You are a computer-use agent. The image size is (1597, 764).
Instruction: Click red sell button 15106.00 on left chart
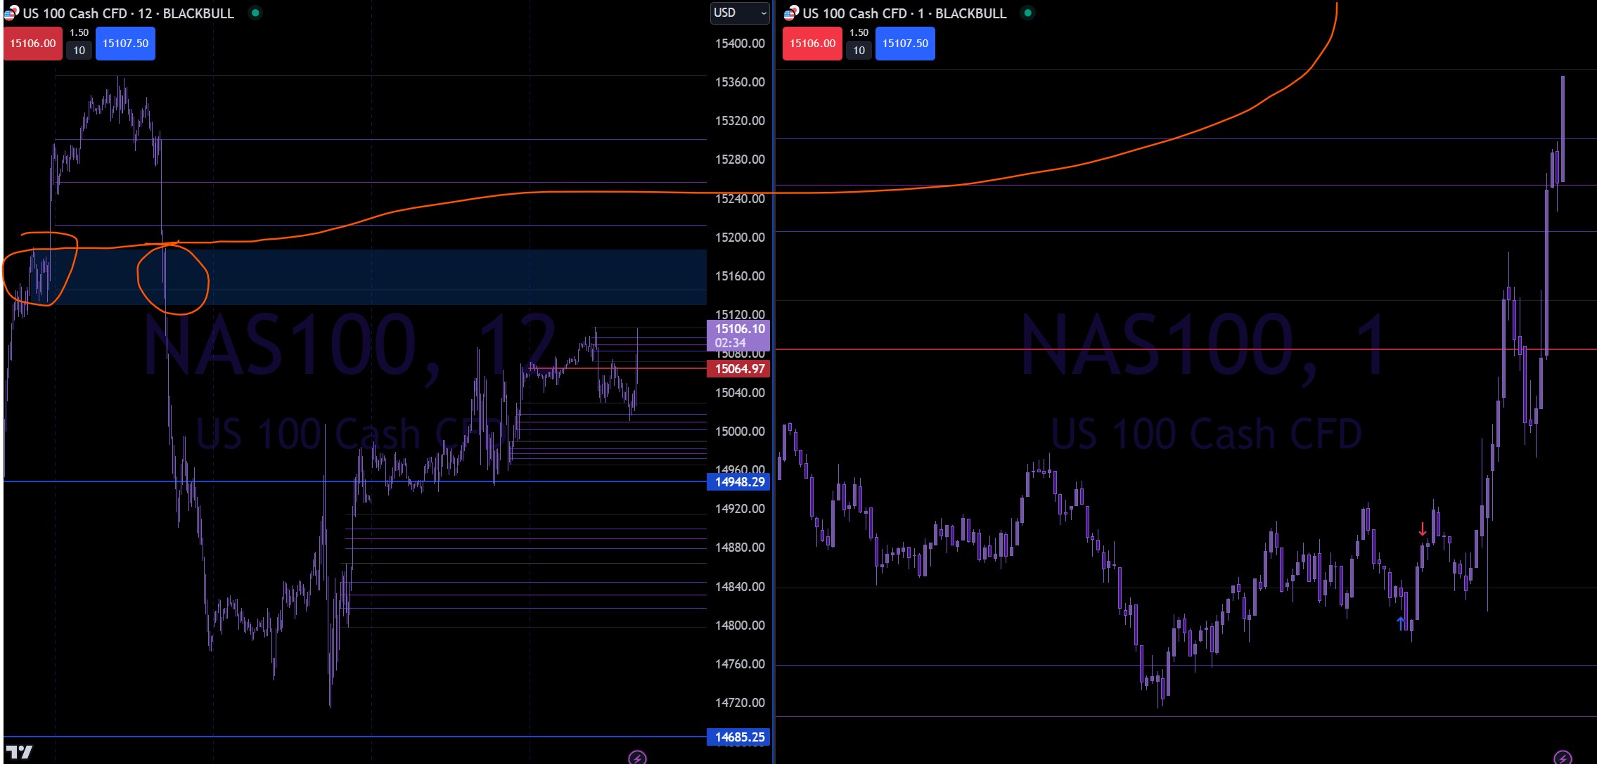click(x=32, y=44)
